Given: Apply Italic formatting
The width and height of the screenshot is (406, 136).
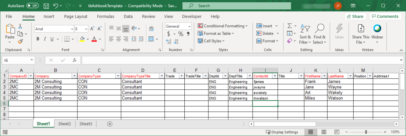Looking at the screenshot, I should click(46, 39).
